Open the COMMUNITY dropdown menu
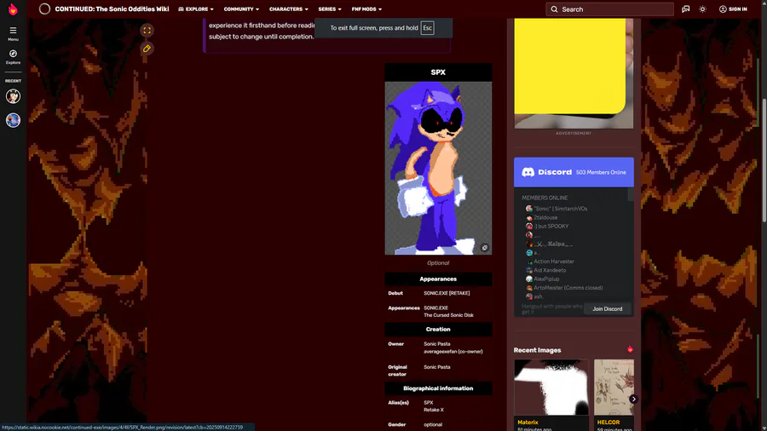This screenshot has width=767, height=431. click(x=241, y=9)
